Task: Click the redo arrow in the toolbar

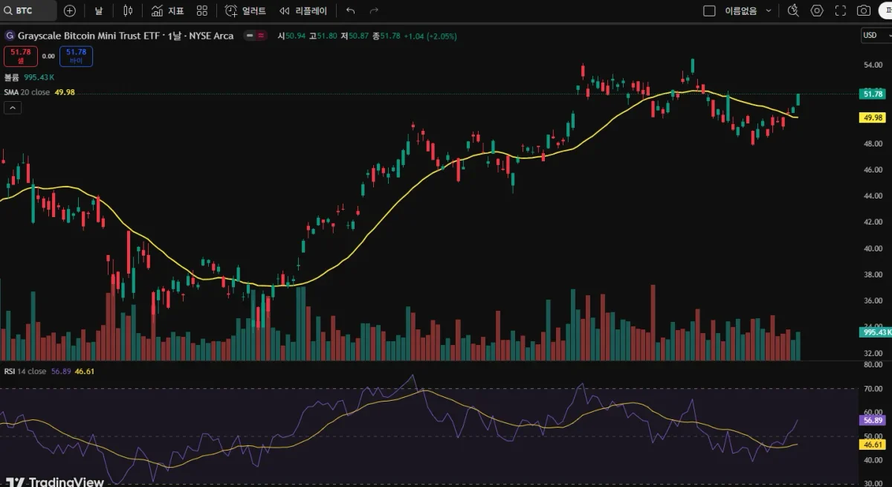Action: [x=374, y=11]
